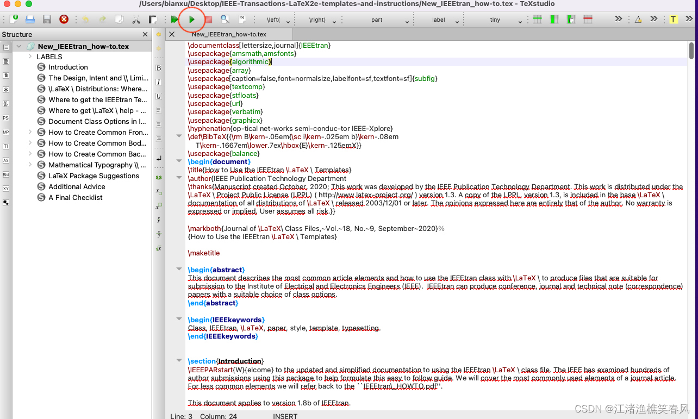Open the log viewer icon

point(241,20)
